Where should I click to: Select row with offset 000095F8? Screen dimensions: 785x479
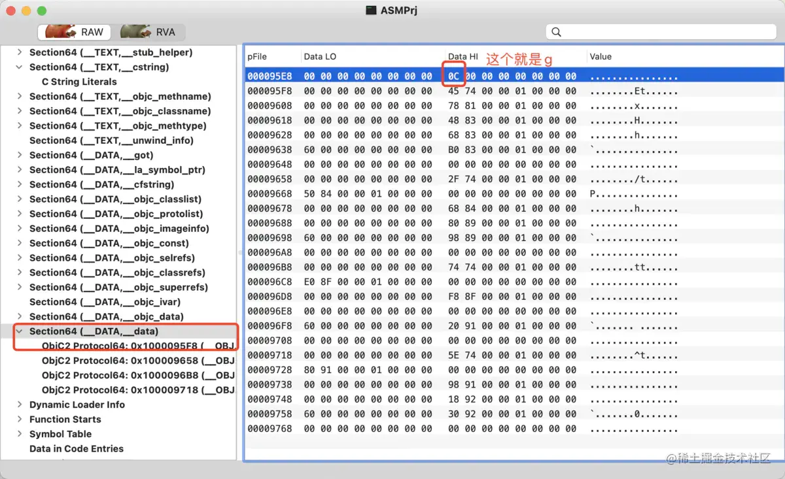click(514, 91)
